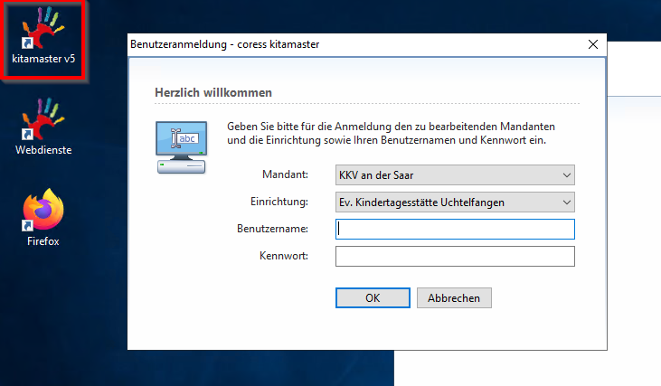
Task: Expand the Mandant dropdown
Action: [455, 174]
